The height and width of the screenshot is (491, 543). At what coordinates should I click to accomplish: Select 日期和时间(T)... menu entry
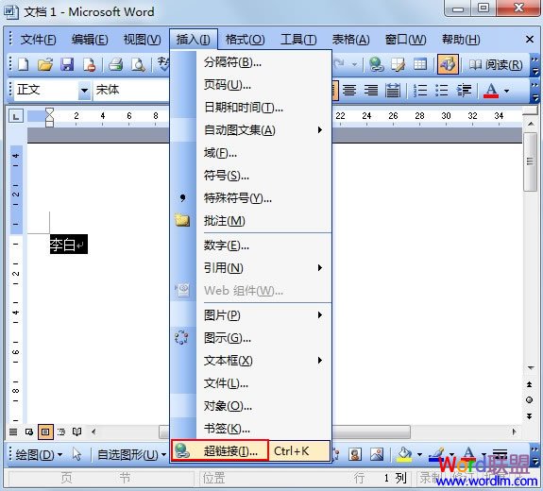click(250, 108)
